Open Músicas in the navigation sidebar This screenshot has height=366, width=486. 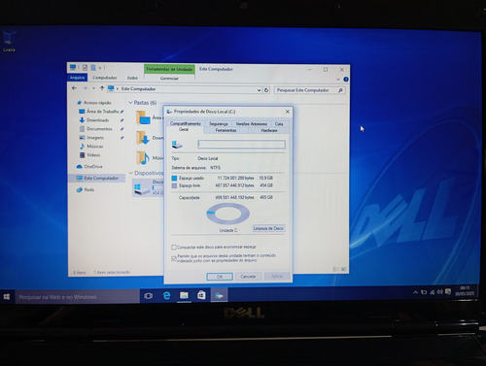click(94, 147)
